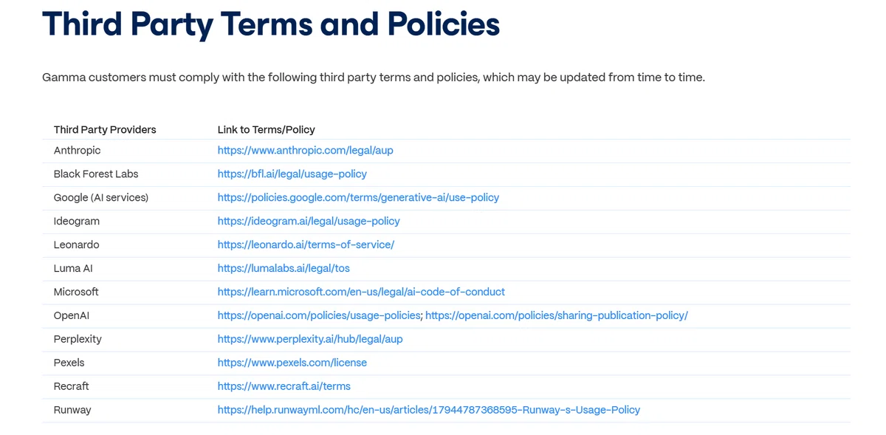Image resolution: width=886 pixels, height=435 pixels.
Task: Click the Gamma customers must comply paragraph
Action: 374,77
